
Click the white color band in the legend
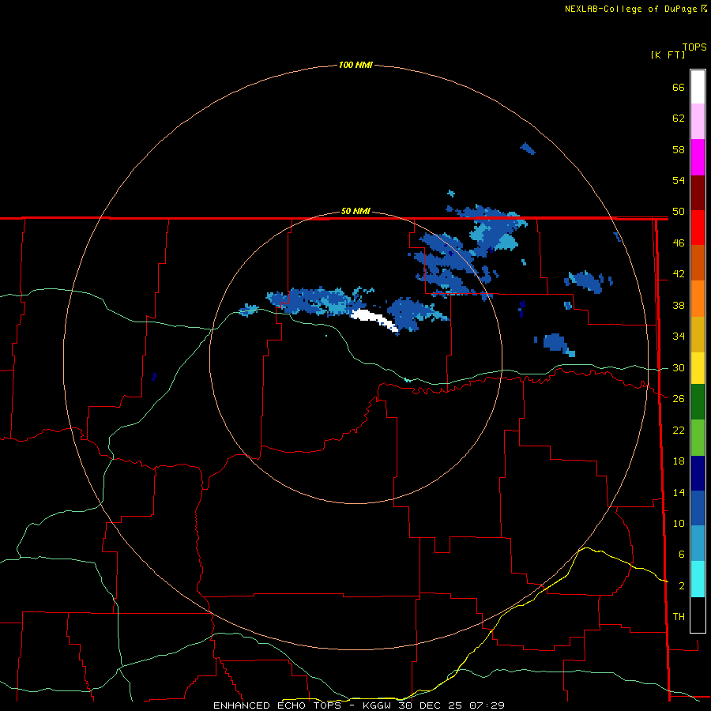click(x=698, y=87)
